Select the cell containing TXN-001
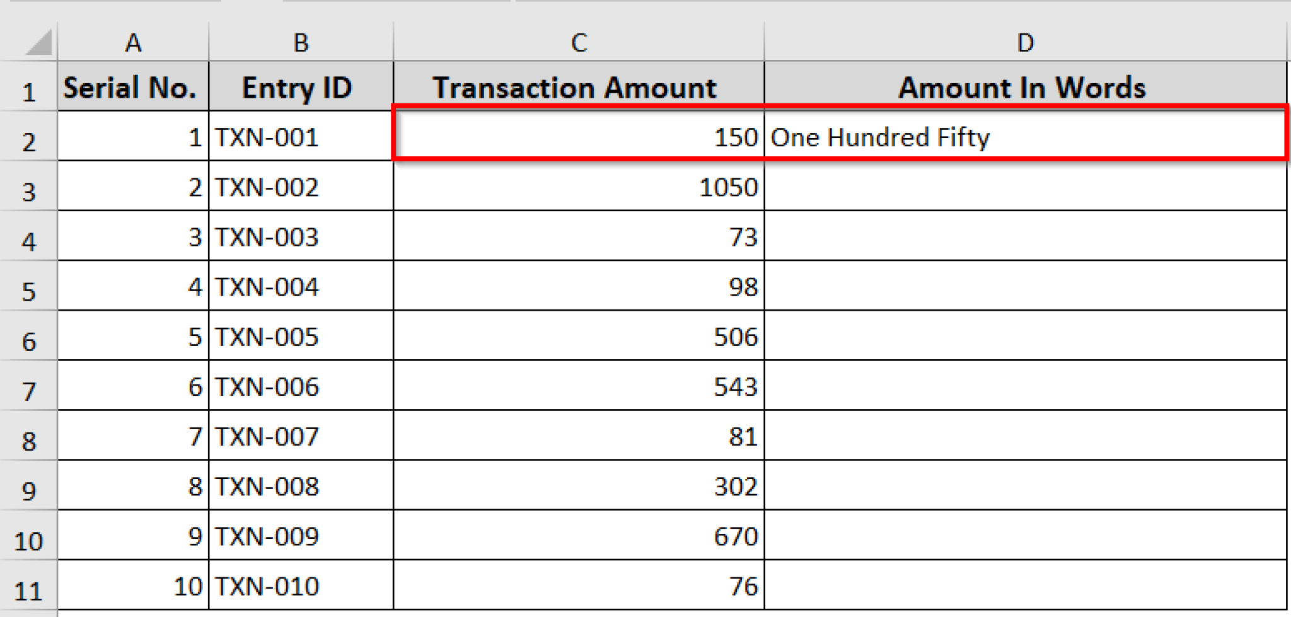This screenshot has height=617, width=1291. tap(301, 137)
